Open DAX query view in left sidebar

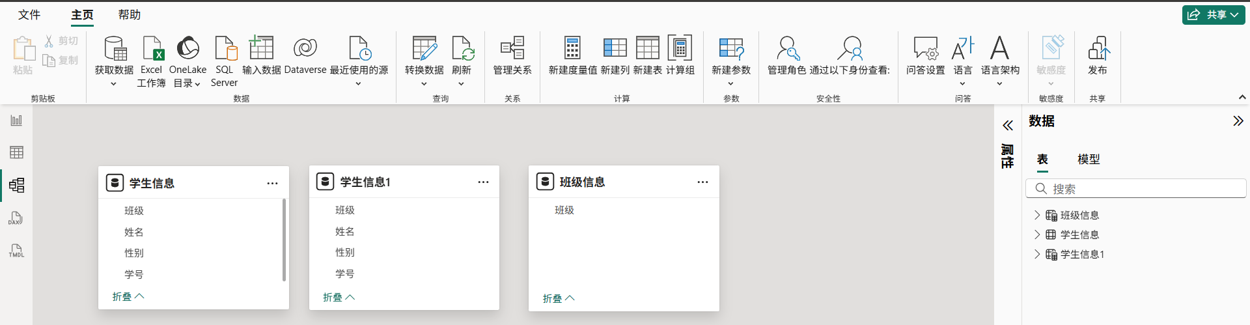click(16, 218)
